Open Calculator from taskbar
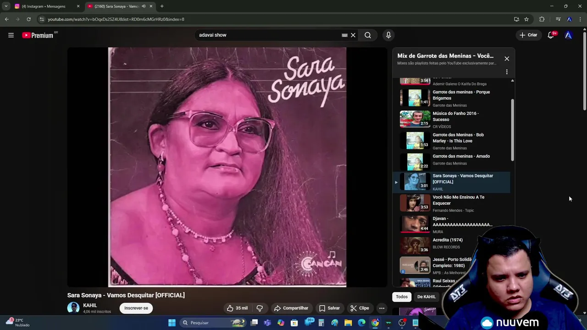587x330 pixels. [x=321, y=323]
